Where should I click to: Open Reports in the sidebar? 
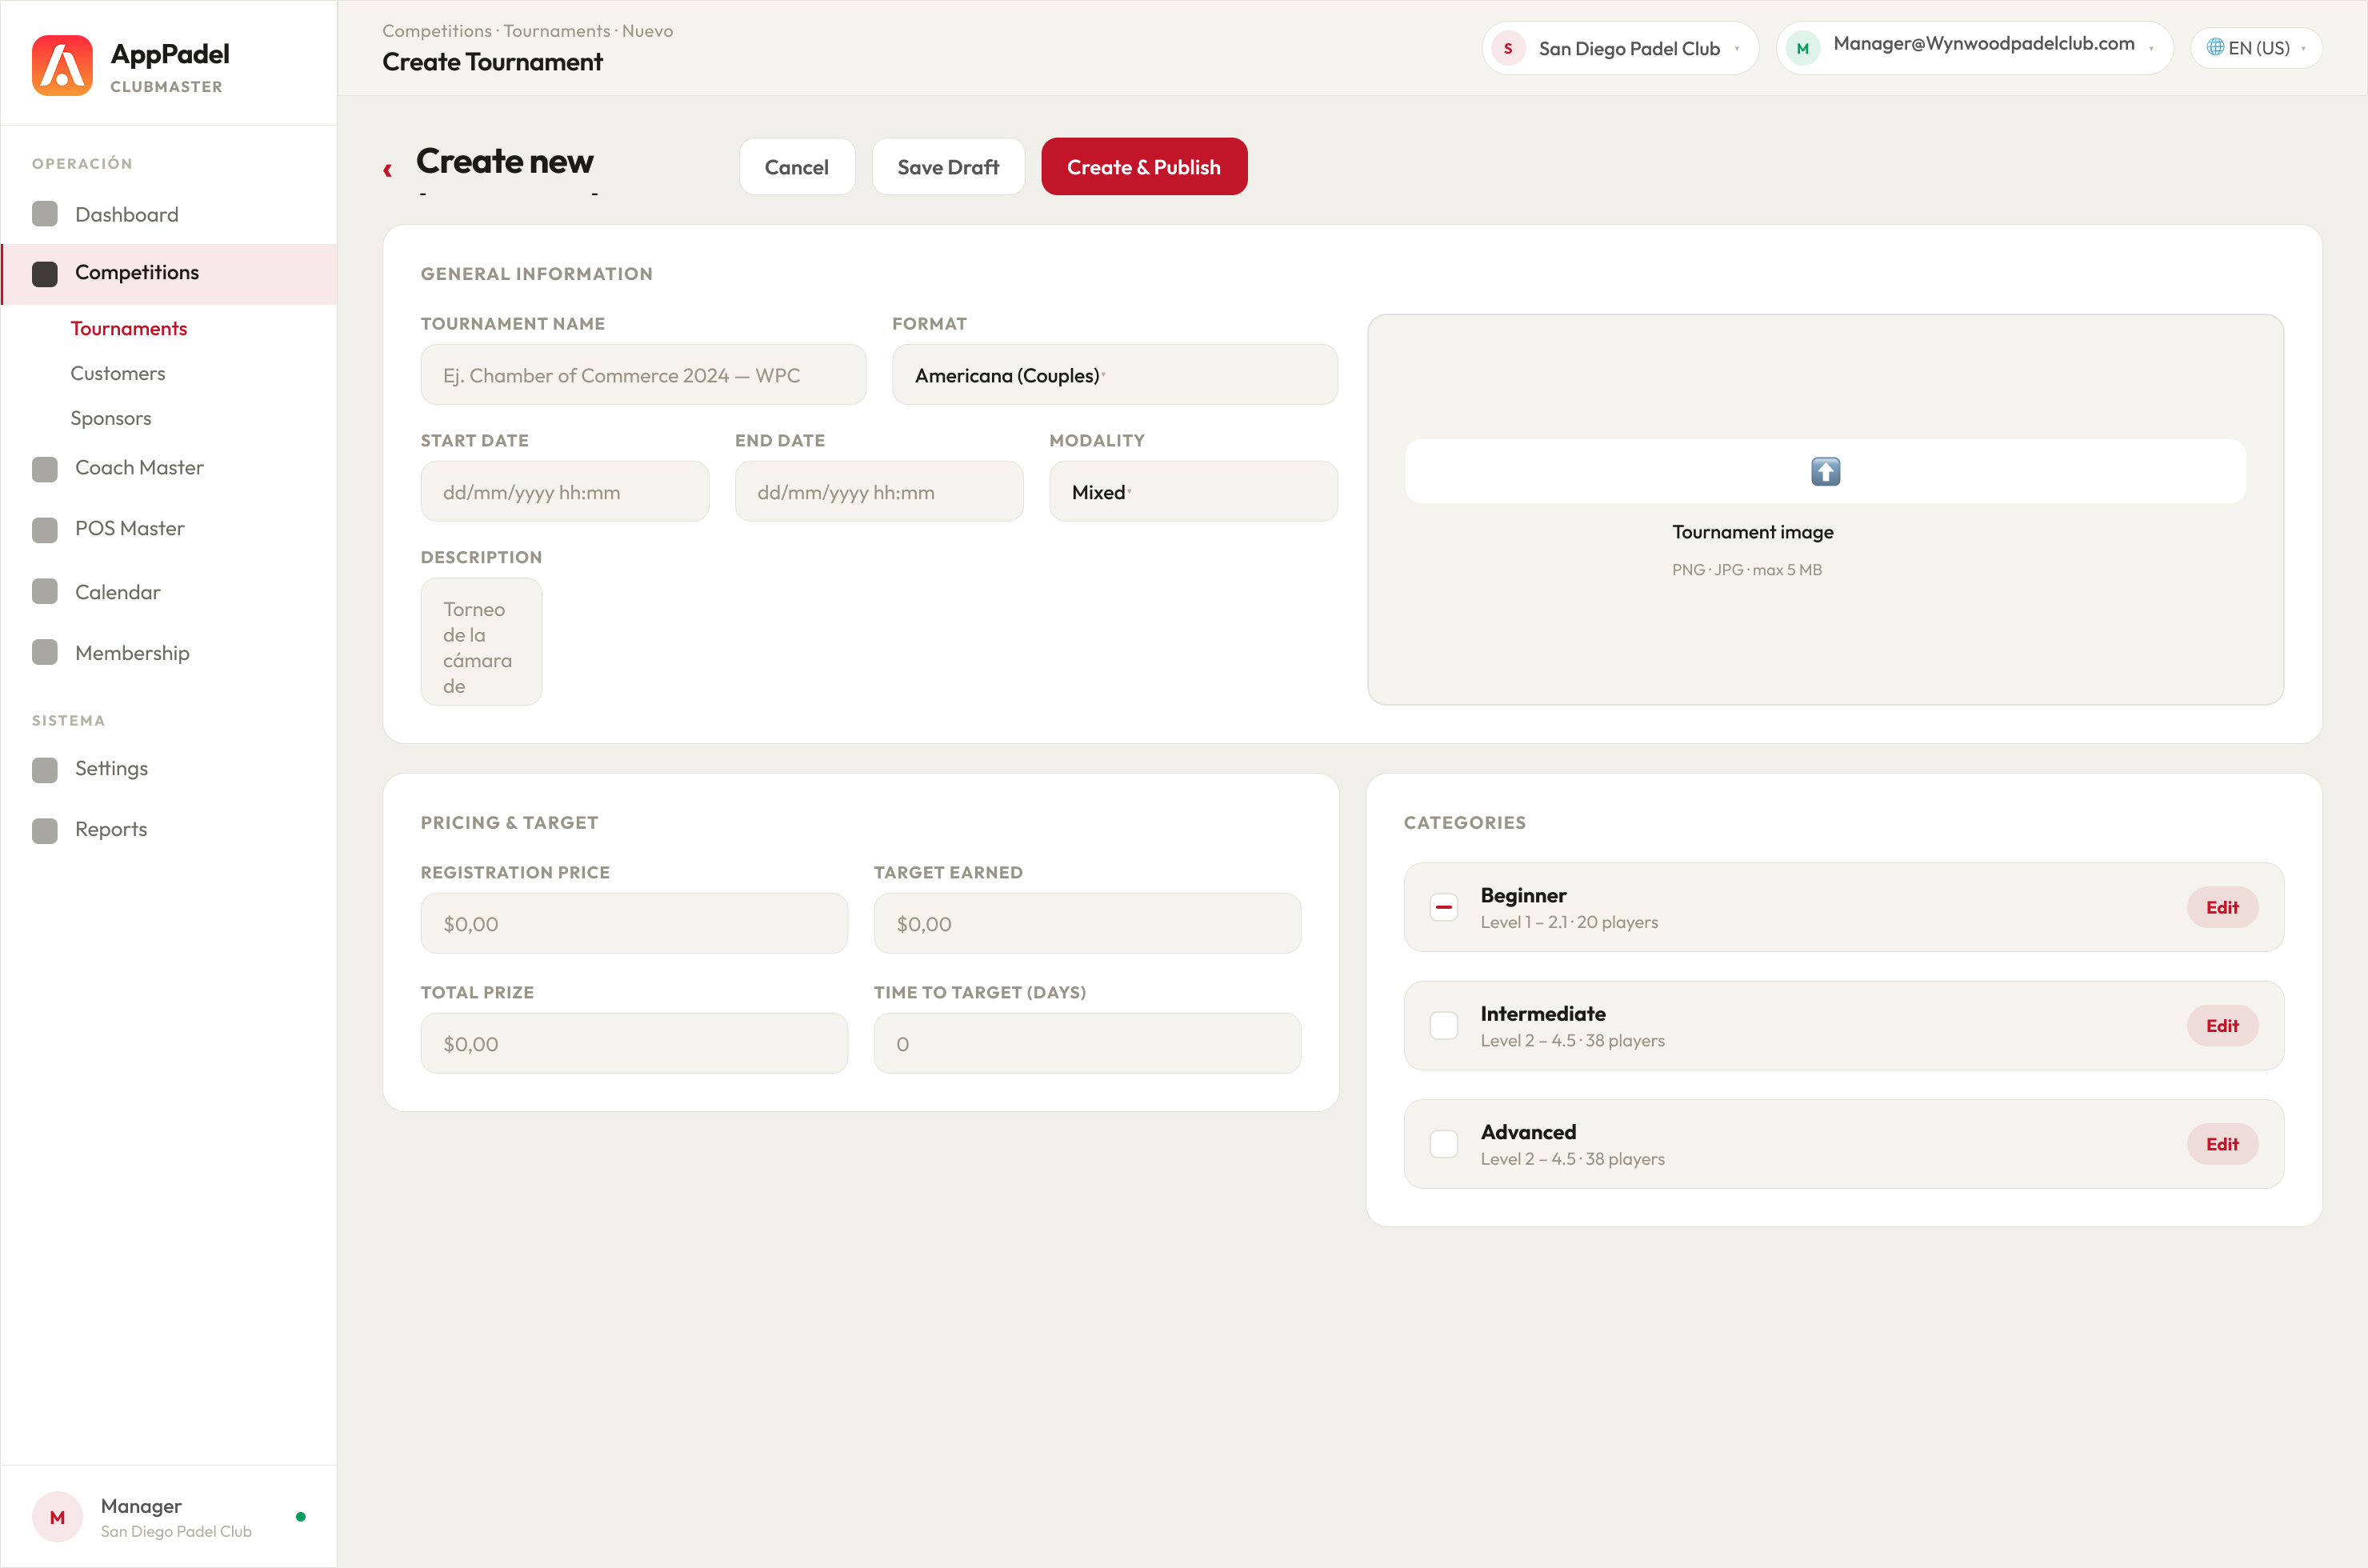click(x=169, y=830)
